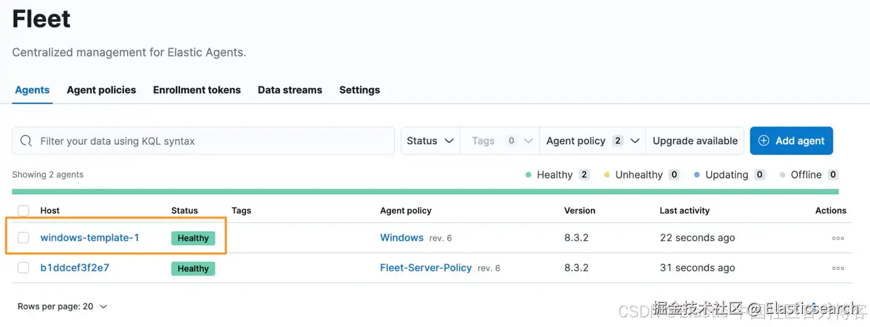The height and width of the screenshot is (327, 870).
Task: Open the windows-template-1 host link
Action: (x=89, y=238)
